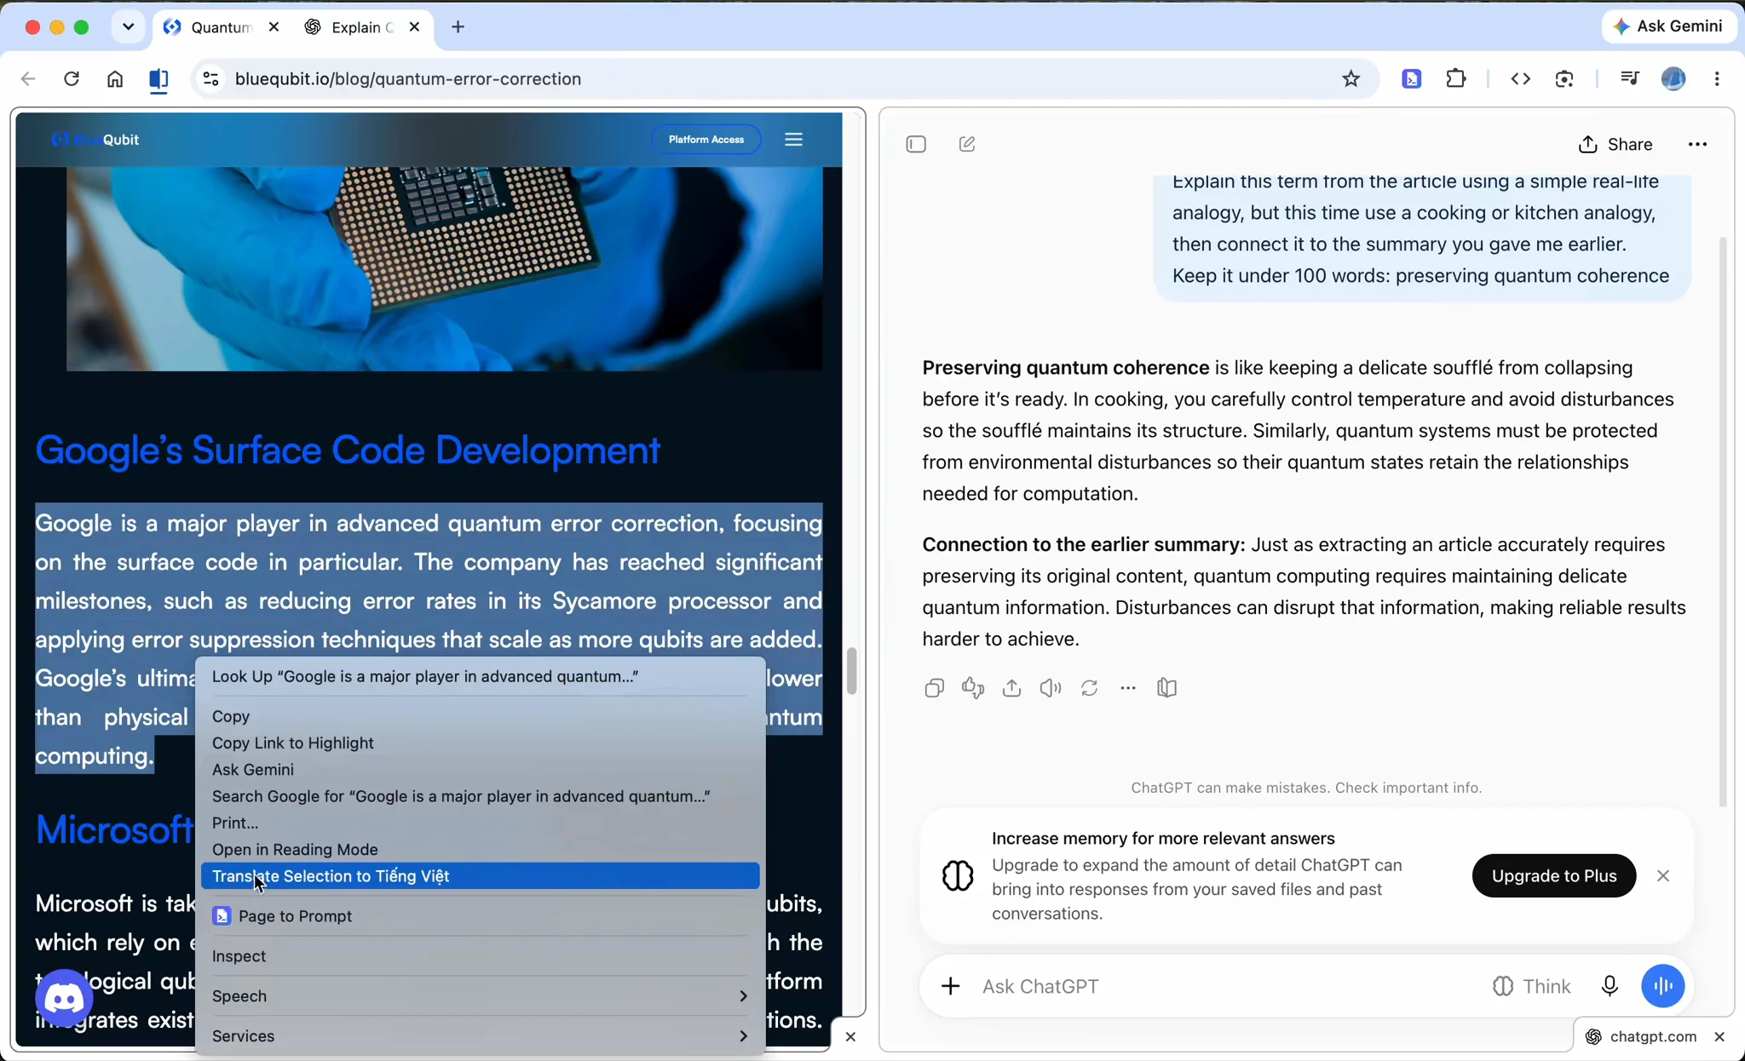Click Upgrade to Plus button

[1553, 876]
